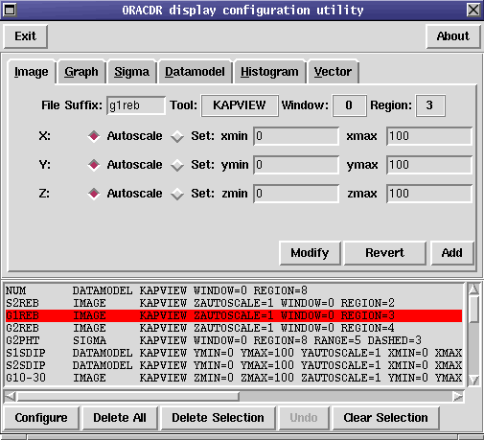The width and height of the screenshot is (484, 440).
Task: Select the S2SDIP DATAMODEL list entry
Action: (x=234, y=365)
